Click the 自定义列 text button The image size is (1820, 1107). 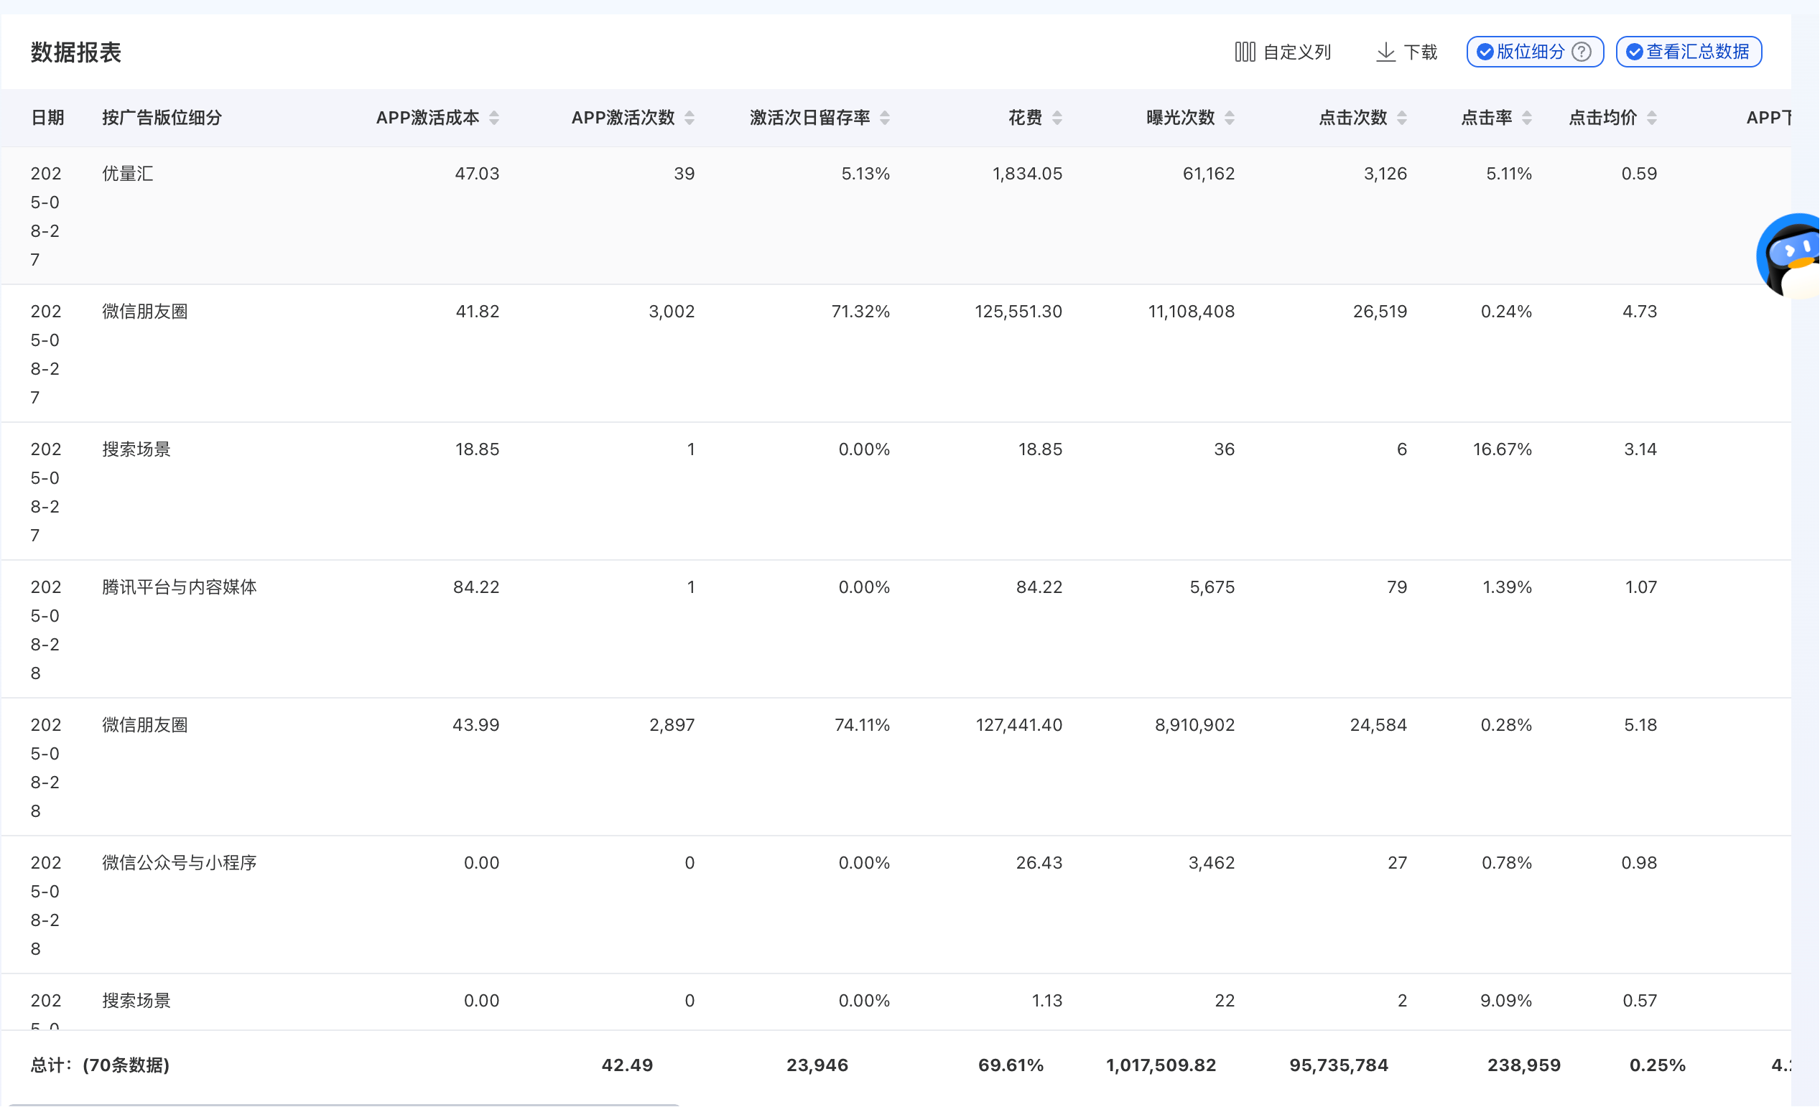click(x=1298, y=52)
